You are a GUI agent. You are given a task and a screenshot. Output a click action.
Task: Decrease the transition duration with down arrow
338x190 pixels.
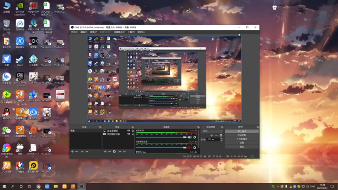(x=221, y=140)
